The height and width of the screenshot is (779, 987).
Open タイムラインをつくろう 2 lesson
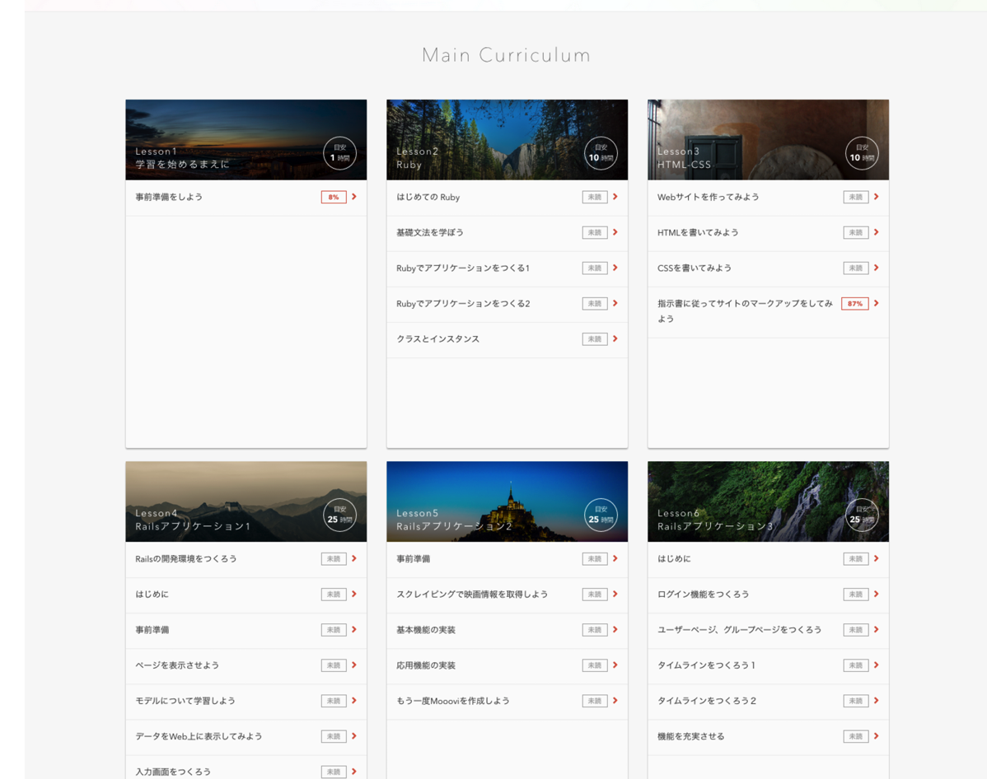(x=768, y=701)
